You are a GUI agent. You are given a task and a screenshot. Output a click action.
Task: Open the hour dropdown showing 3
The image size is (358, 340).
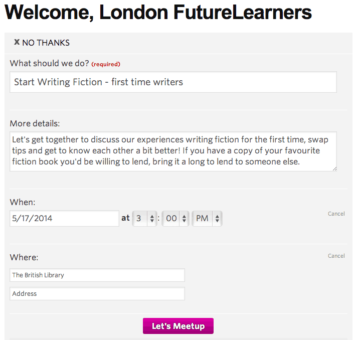point(145,218)
